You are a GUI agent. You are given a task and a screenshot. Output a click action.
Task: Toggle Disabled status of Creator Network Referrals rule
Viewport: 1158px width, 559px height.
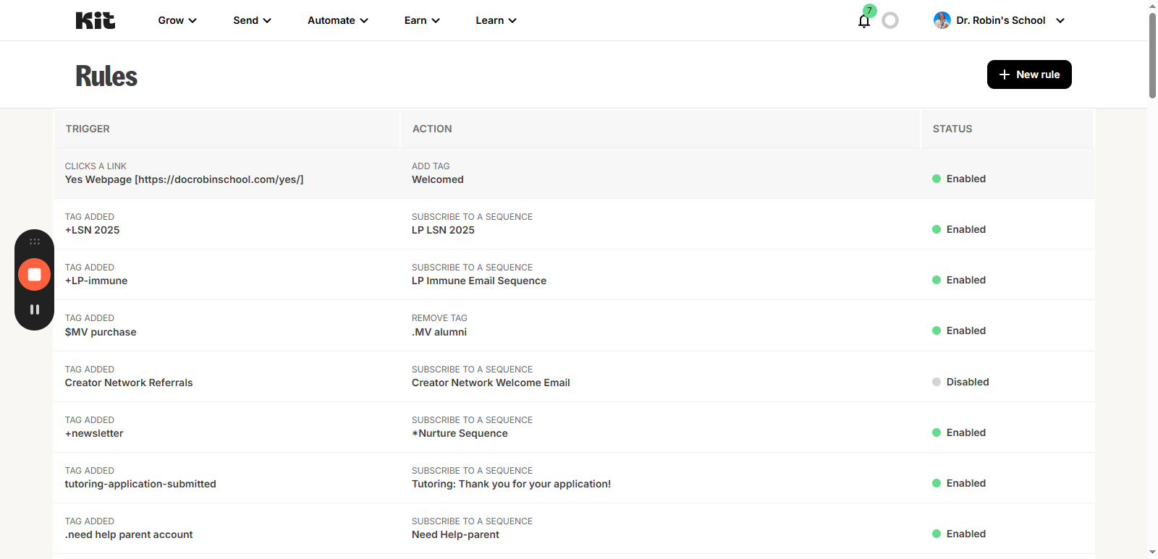click(967, 382)
